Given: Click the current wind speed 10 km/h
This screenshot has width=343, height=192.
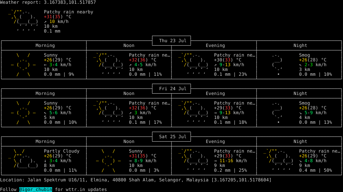Looking at the screenshot, I should 56,22.
